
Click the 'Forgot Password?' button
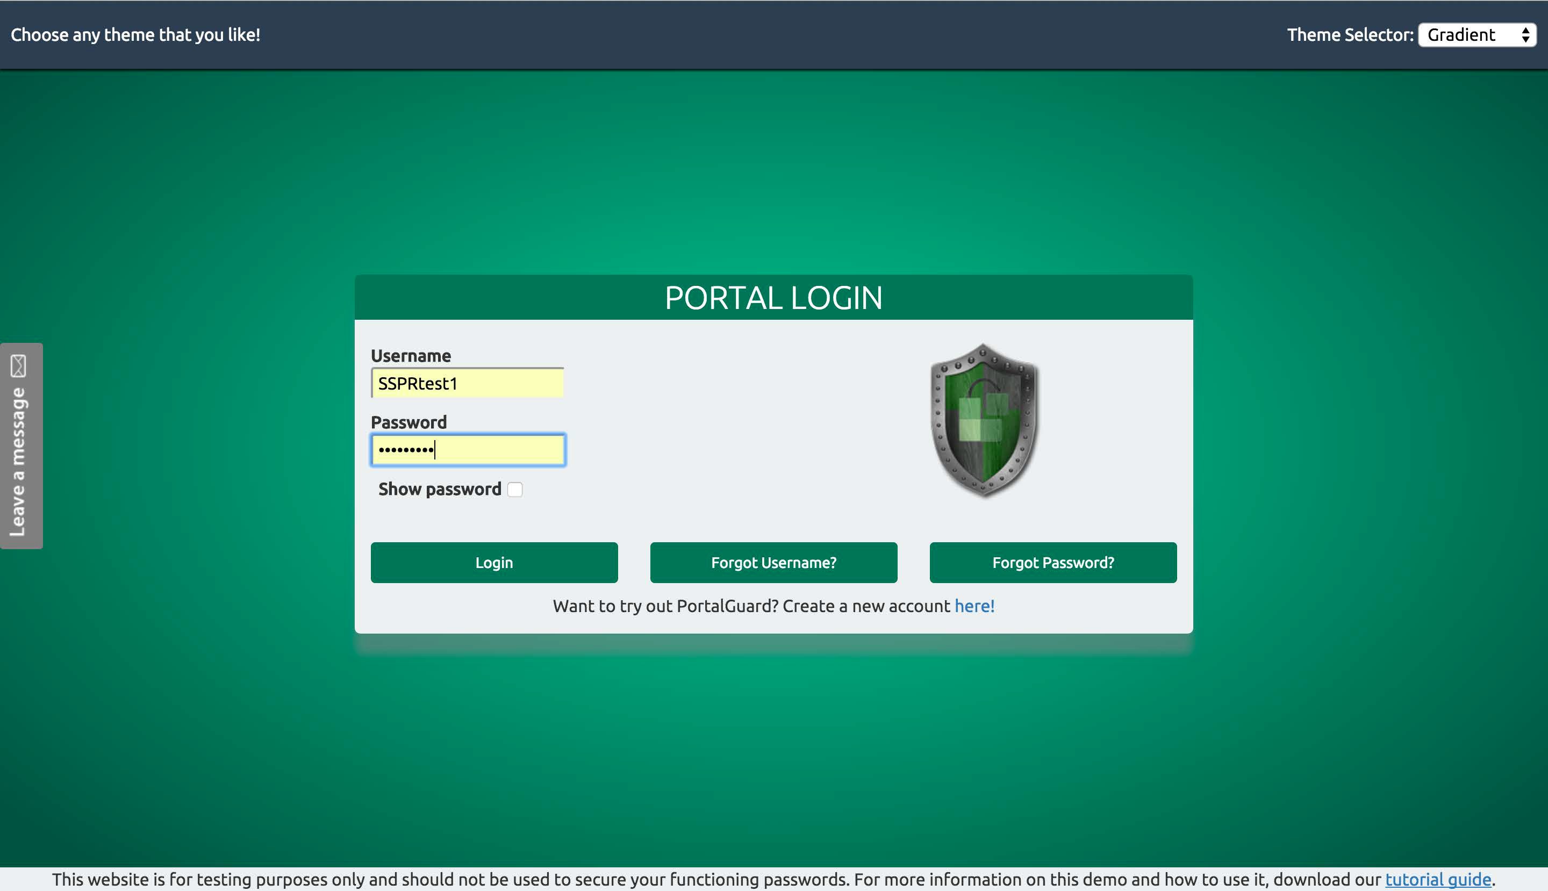tap(1052, 562)
